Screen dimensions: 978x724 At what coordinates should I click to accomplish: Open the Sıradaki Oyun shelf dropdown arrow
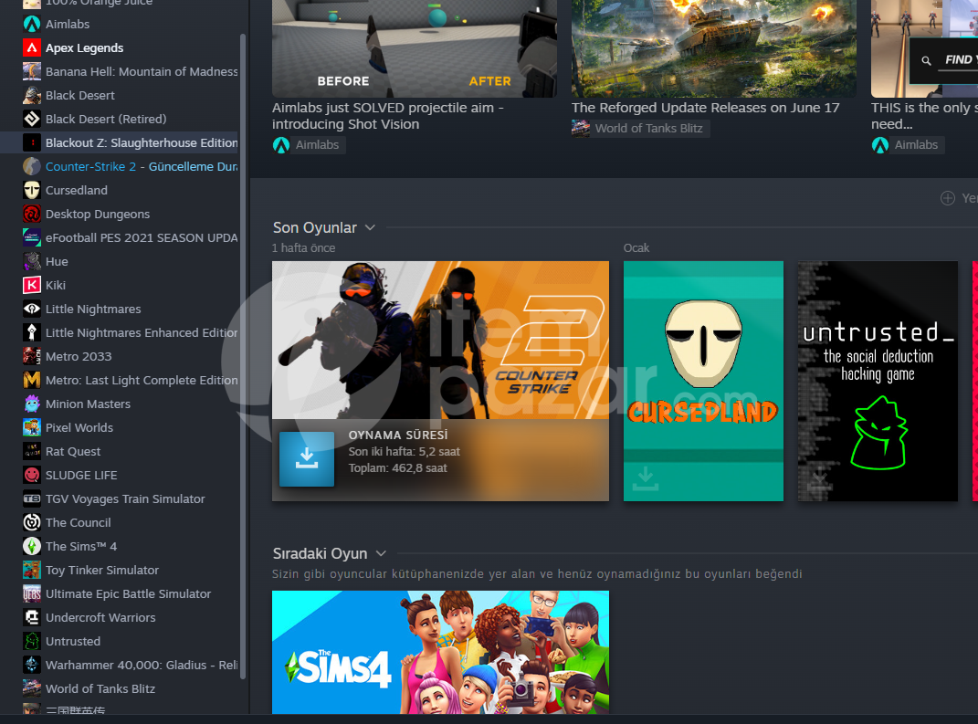381,554
